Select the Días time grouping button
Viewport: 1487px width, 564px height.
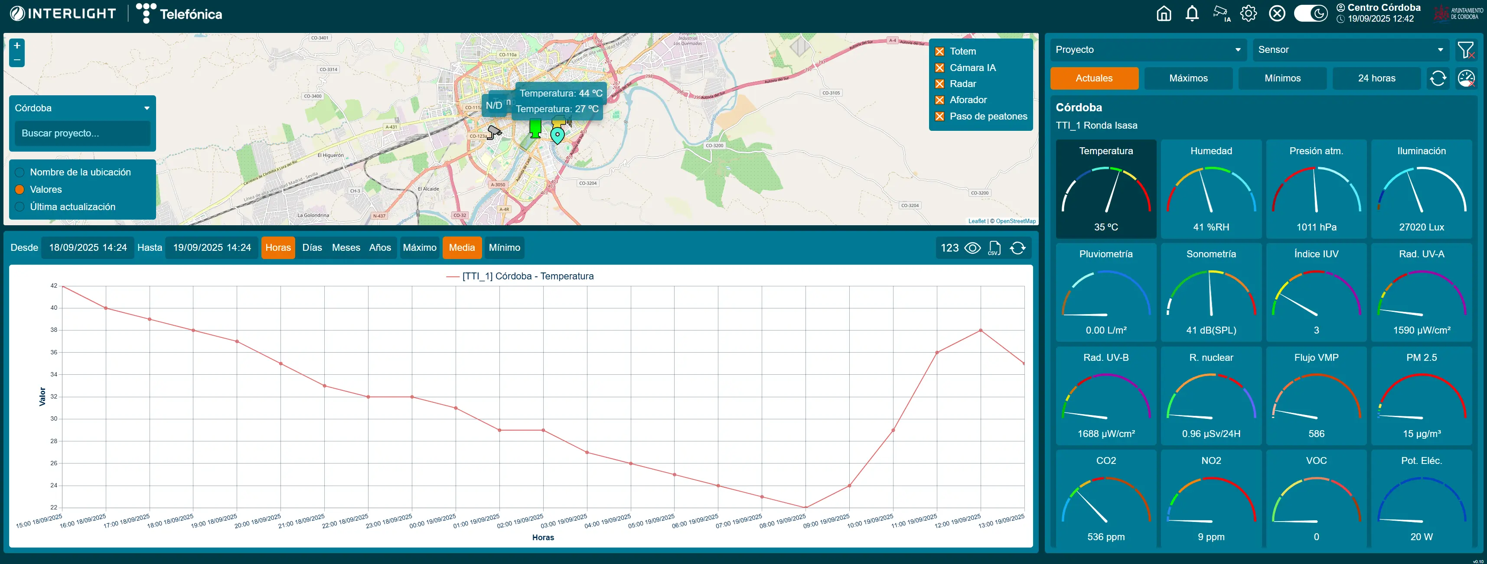point(312,248)
